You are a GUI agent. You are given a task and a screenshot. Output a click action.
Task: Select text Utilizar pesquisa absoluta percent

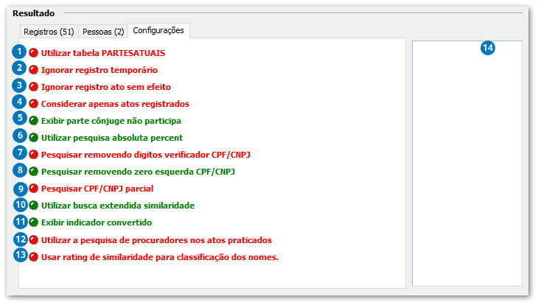click(x=112, y=138)
